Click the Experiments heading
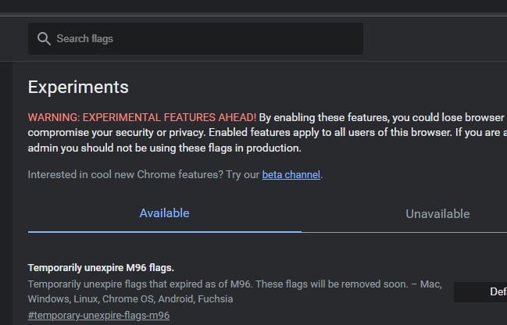This screenshot has height=325, width=507. (78, 87)
